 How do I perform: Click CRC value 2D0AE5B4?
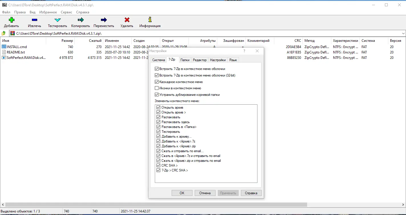pos(293,47)
